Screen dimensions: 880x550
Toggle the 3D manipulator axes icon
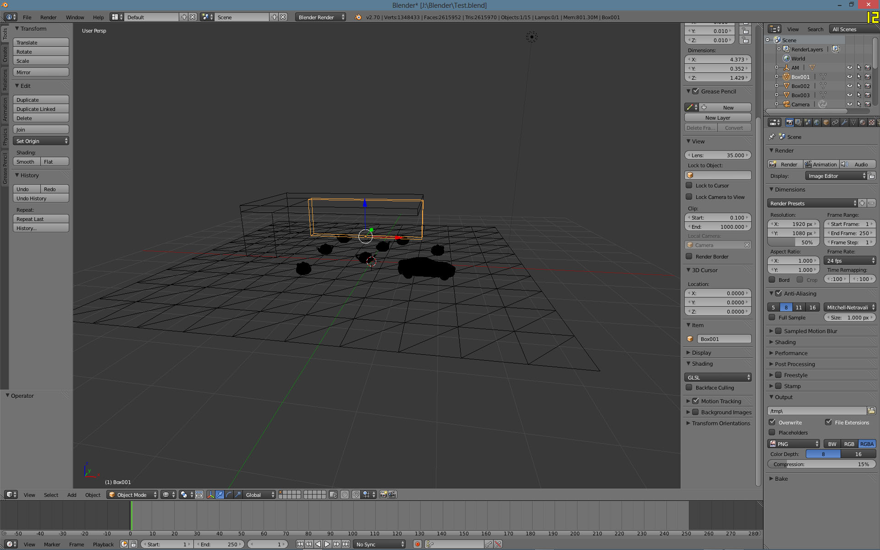click(210, 495)
